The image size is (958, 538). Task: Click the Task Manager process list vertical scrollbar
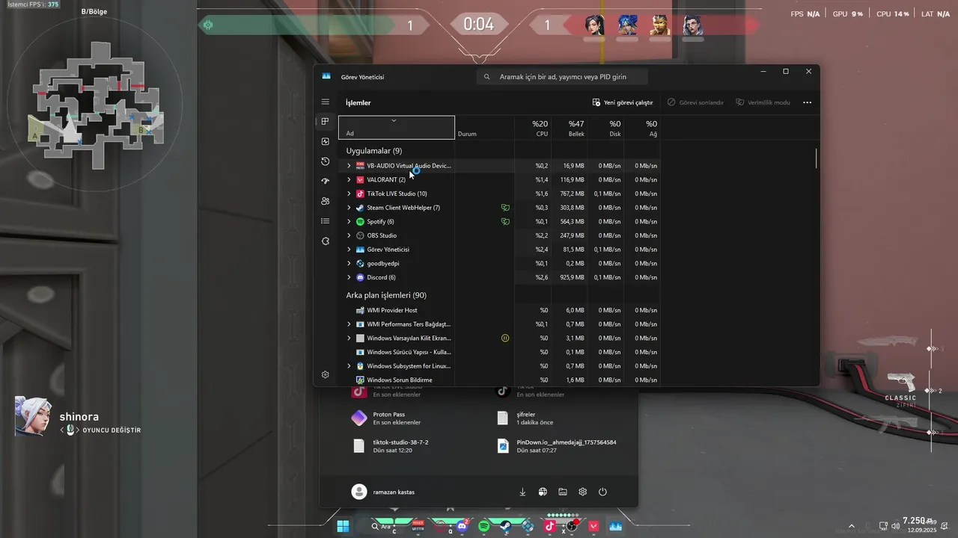pos(816,158)
